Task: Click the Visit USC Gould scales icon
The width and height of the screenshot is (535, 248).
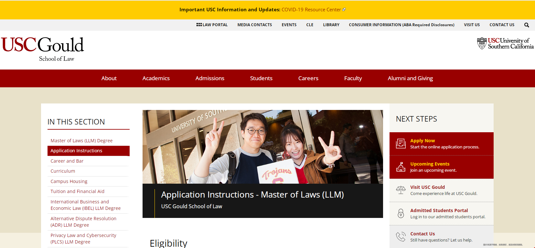Action: (401, 190)
